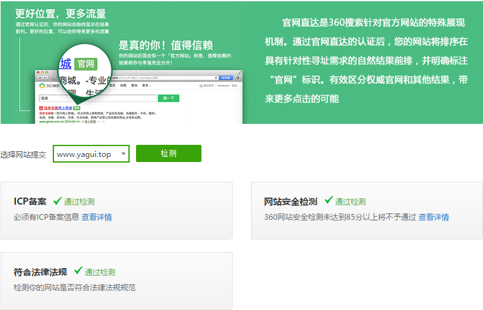Image resolution: width=483 pixels, height=310 pixels.
Task: Open 查看详情 link under ICP备案
Action: [x=97, y=217]
